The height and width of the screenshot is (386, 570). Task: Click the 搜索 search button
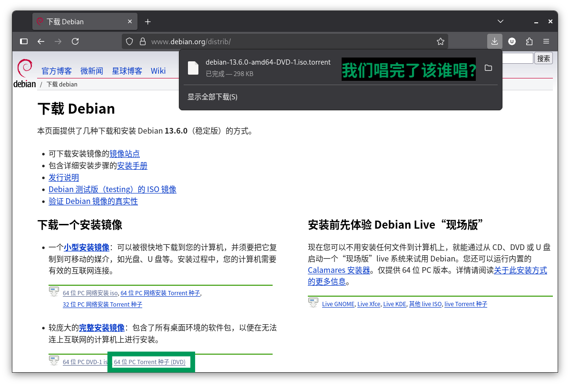coord(543,58)
